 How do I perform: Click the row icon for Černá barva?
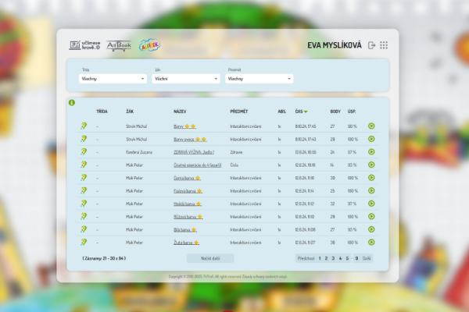pyautogui.click(x=84, y=178)
